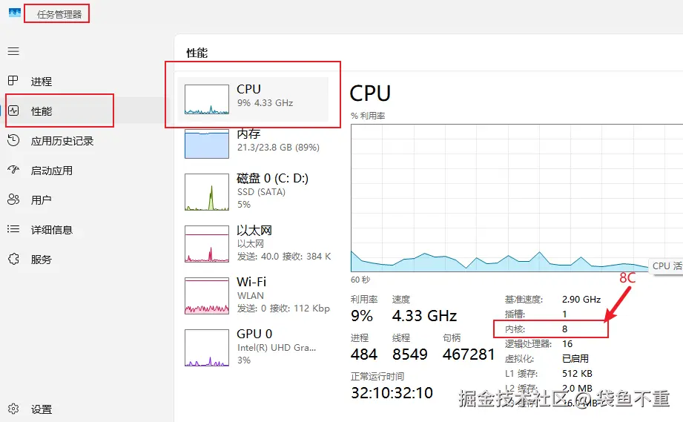
Task: Select the CPU performance thumbnail
Action: click(x=206, y=99)
